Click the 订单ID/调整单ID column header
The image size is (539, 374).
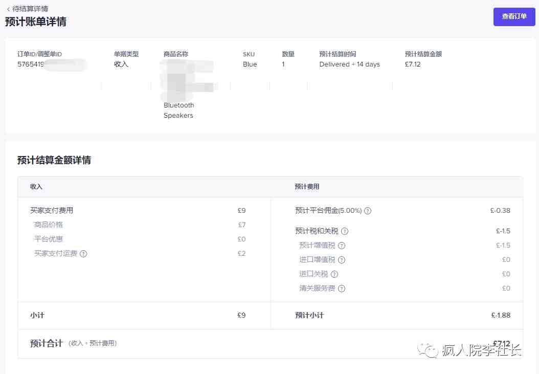(x=39, y=54)
